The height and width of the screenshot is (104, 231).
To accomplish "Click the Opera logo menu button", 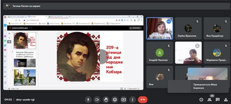I will pos(5,17).
